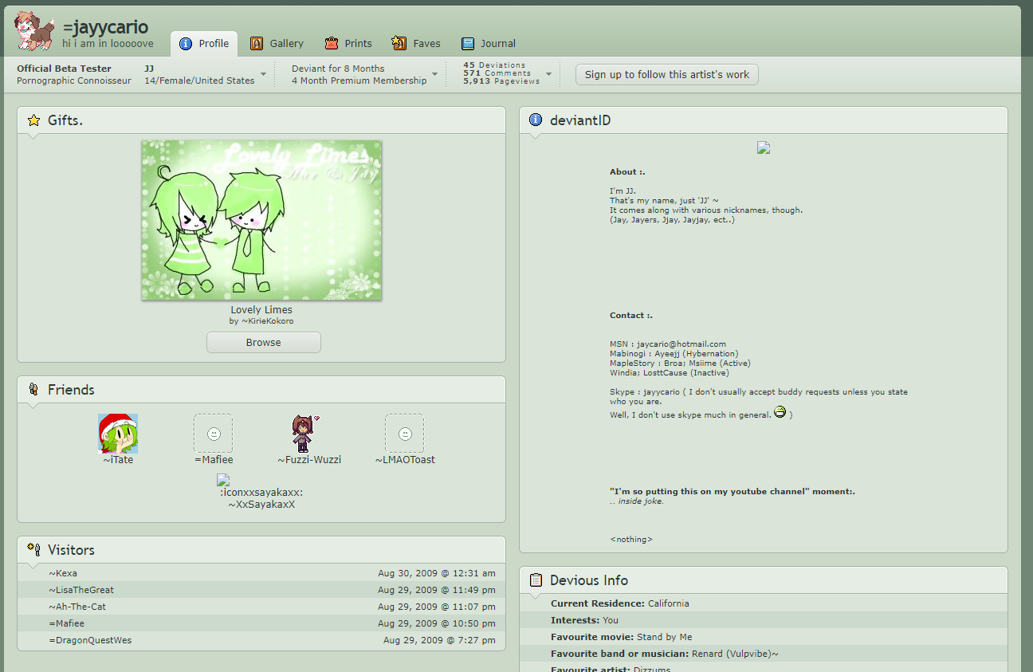Click the Browse button under Gifts
This screenshot has height=672, width=1033.
264,342
